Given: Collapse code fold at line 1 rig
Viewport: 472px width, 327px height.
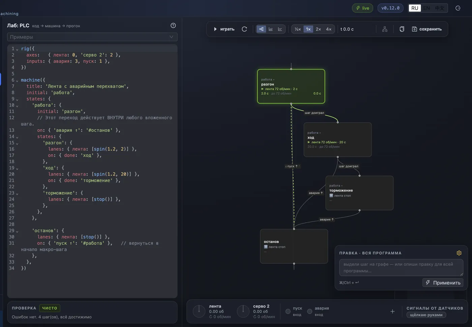Looking at the screenshot, I should (17, 49).
